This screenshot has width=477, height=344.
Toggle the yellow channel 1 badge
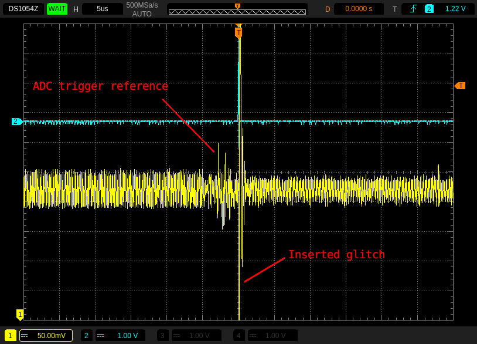(11, 335)
